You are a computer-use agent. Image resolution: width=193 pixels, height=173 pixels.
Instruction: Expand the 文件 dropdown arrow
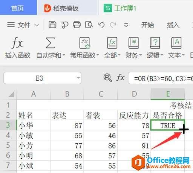click(x=37, y=25)
